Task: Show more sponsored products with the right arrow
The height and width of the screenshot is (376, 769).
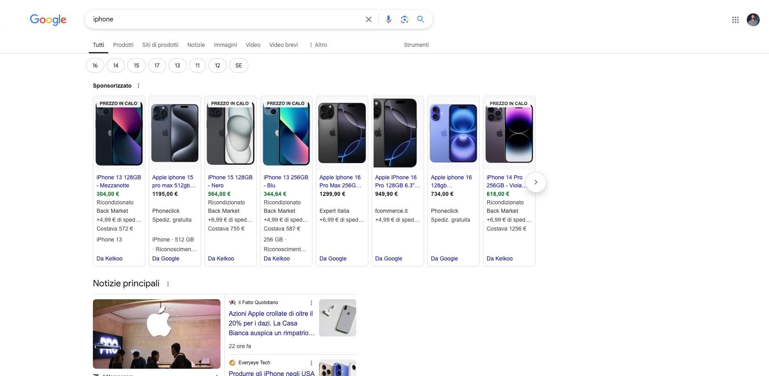Action: pos(536,182)
